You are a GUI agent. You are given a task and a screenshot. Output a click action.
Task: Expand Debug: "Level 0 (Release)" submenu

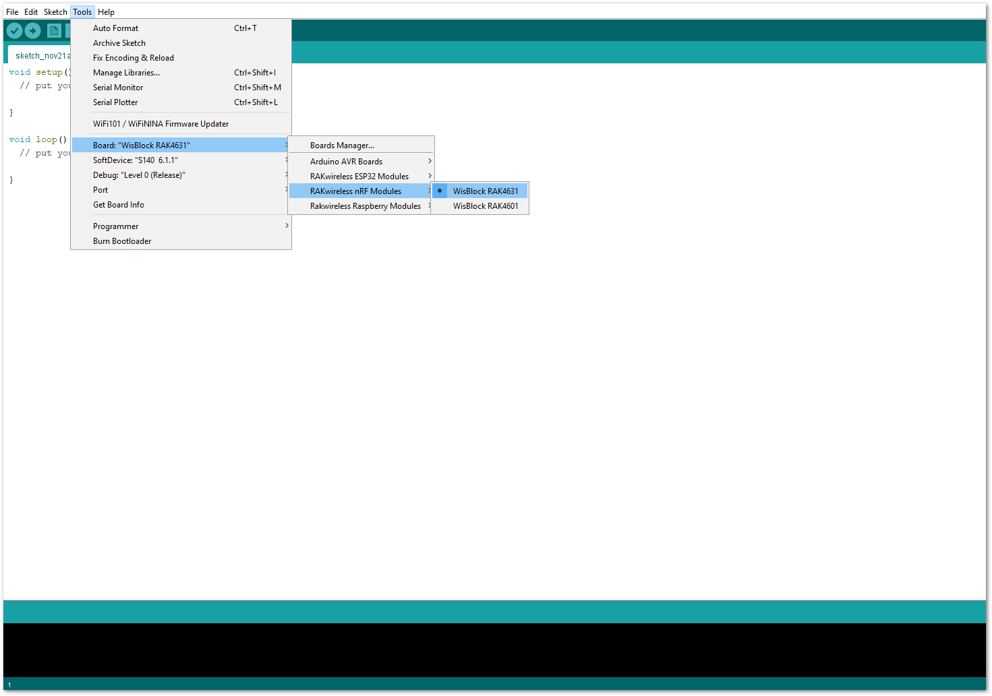point(181,175)
